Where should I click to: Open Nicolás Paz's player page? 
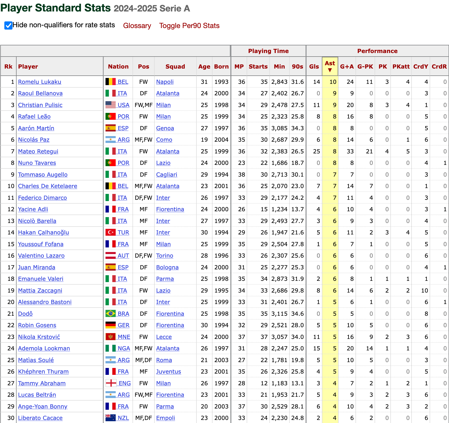click(x=34, y=140)
